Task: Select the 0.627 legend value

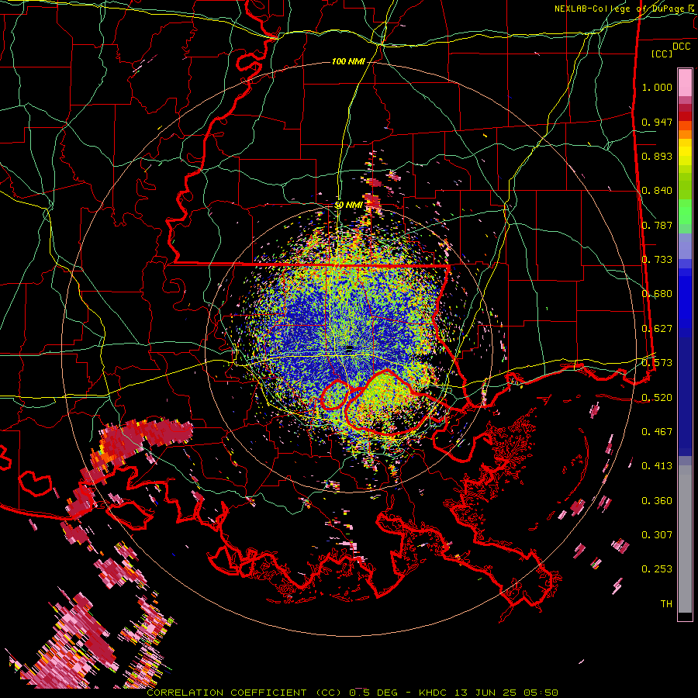Action: click(657, 329)
